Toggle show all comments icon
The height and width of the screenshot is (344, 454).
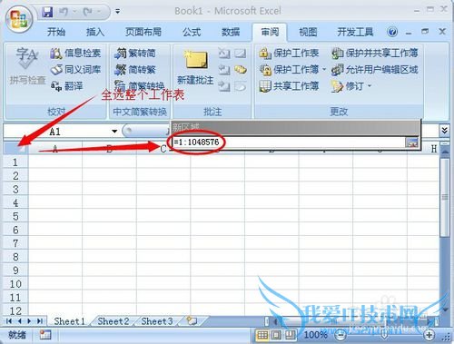(x=241, y=70)
